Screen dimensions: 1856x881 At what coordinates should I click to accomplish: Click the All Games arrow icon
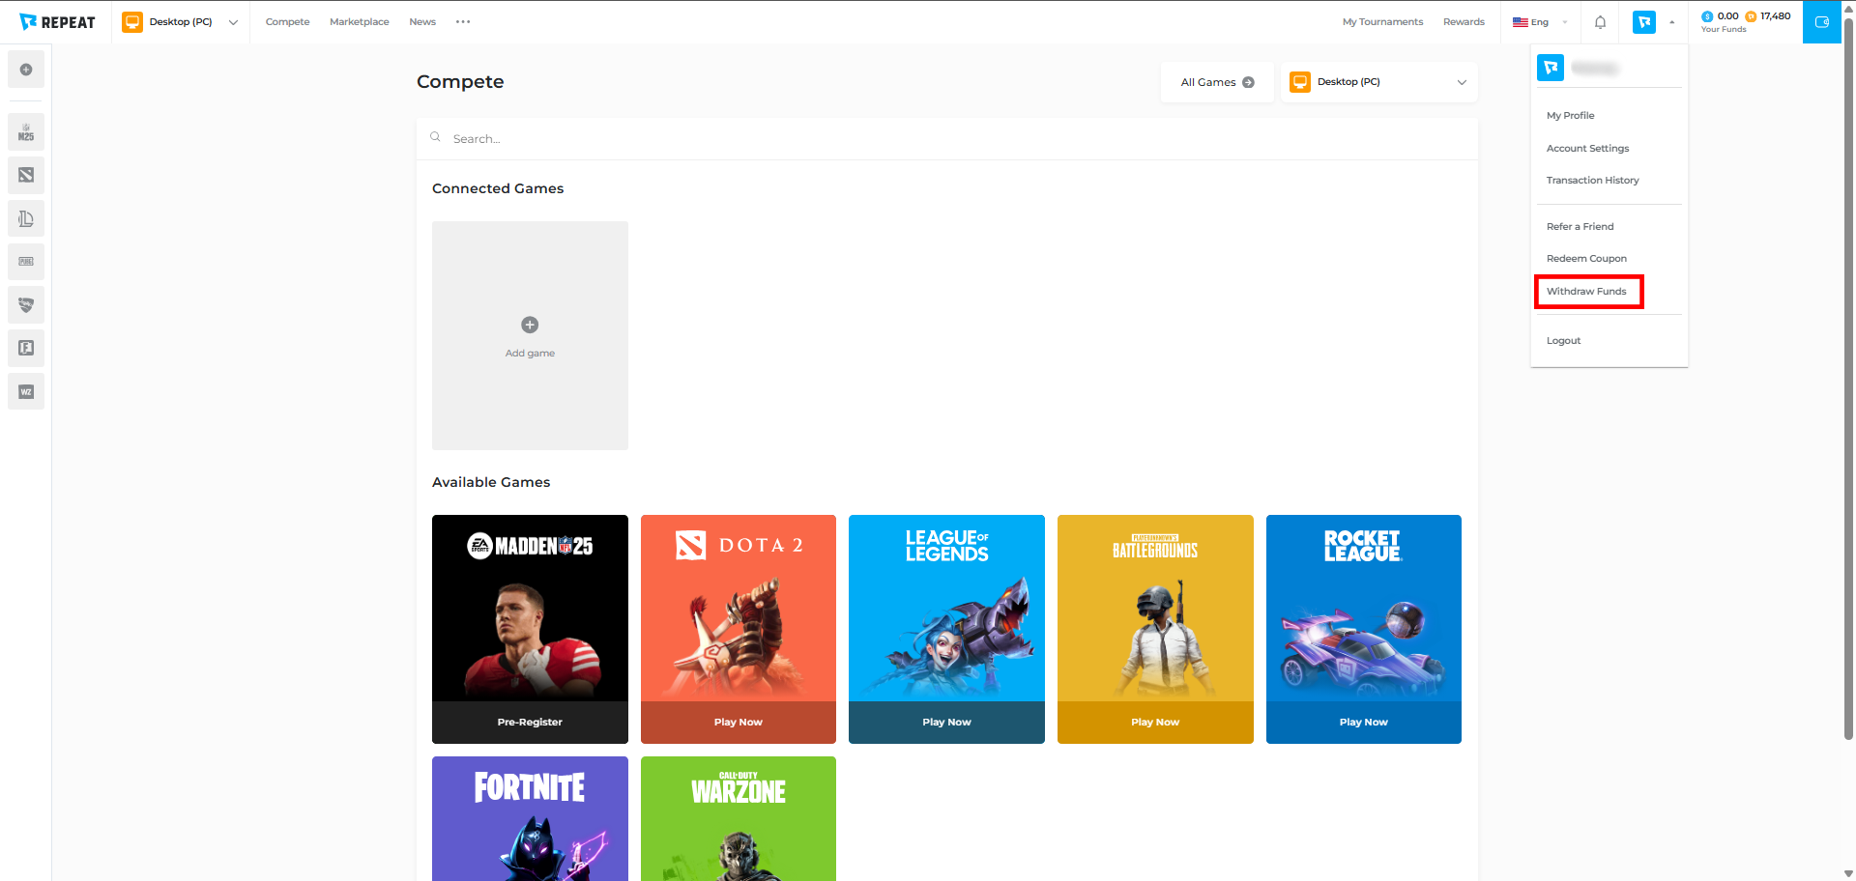point(1248,82)
